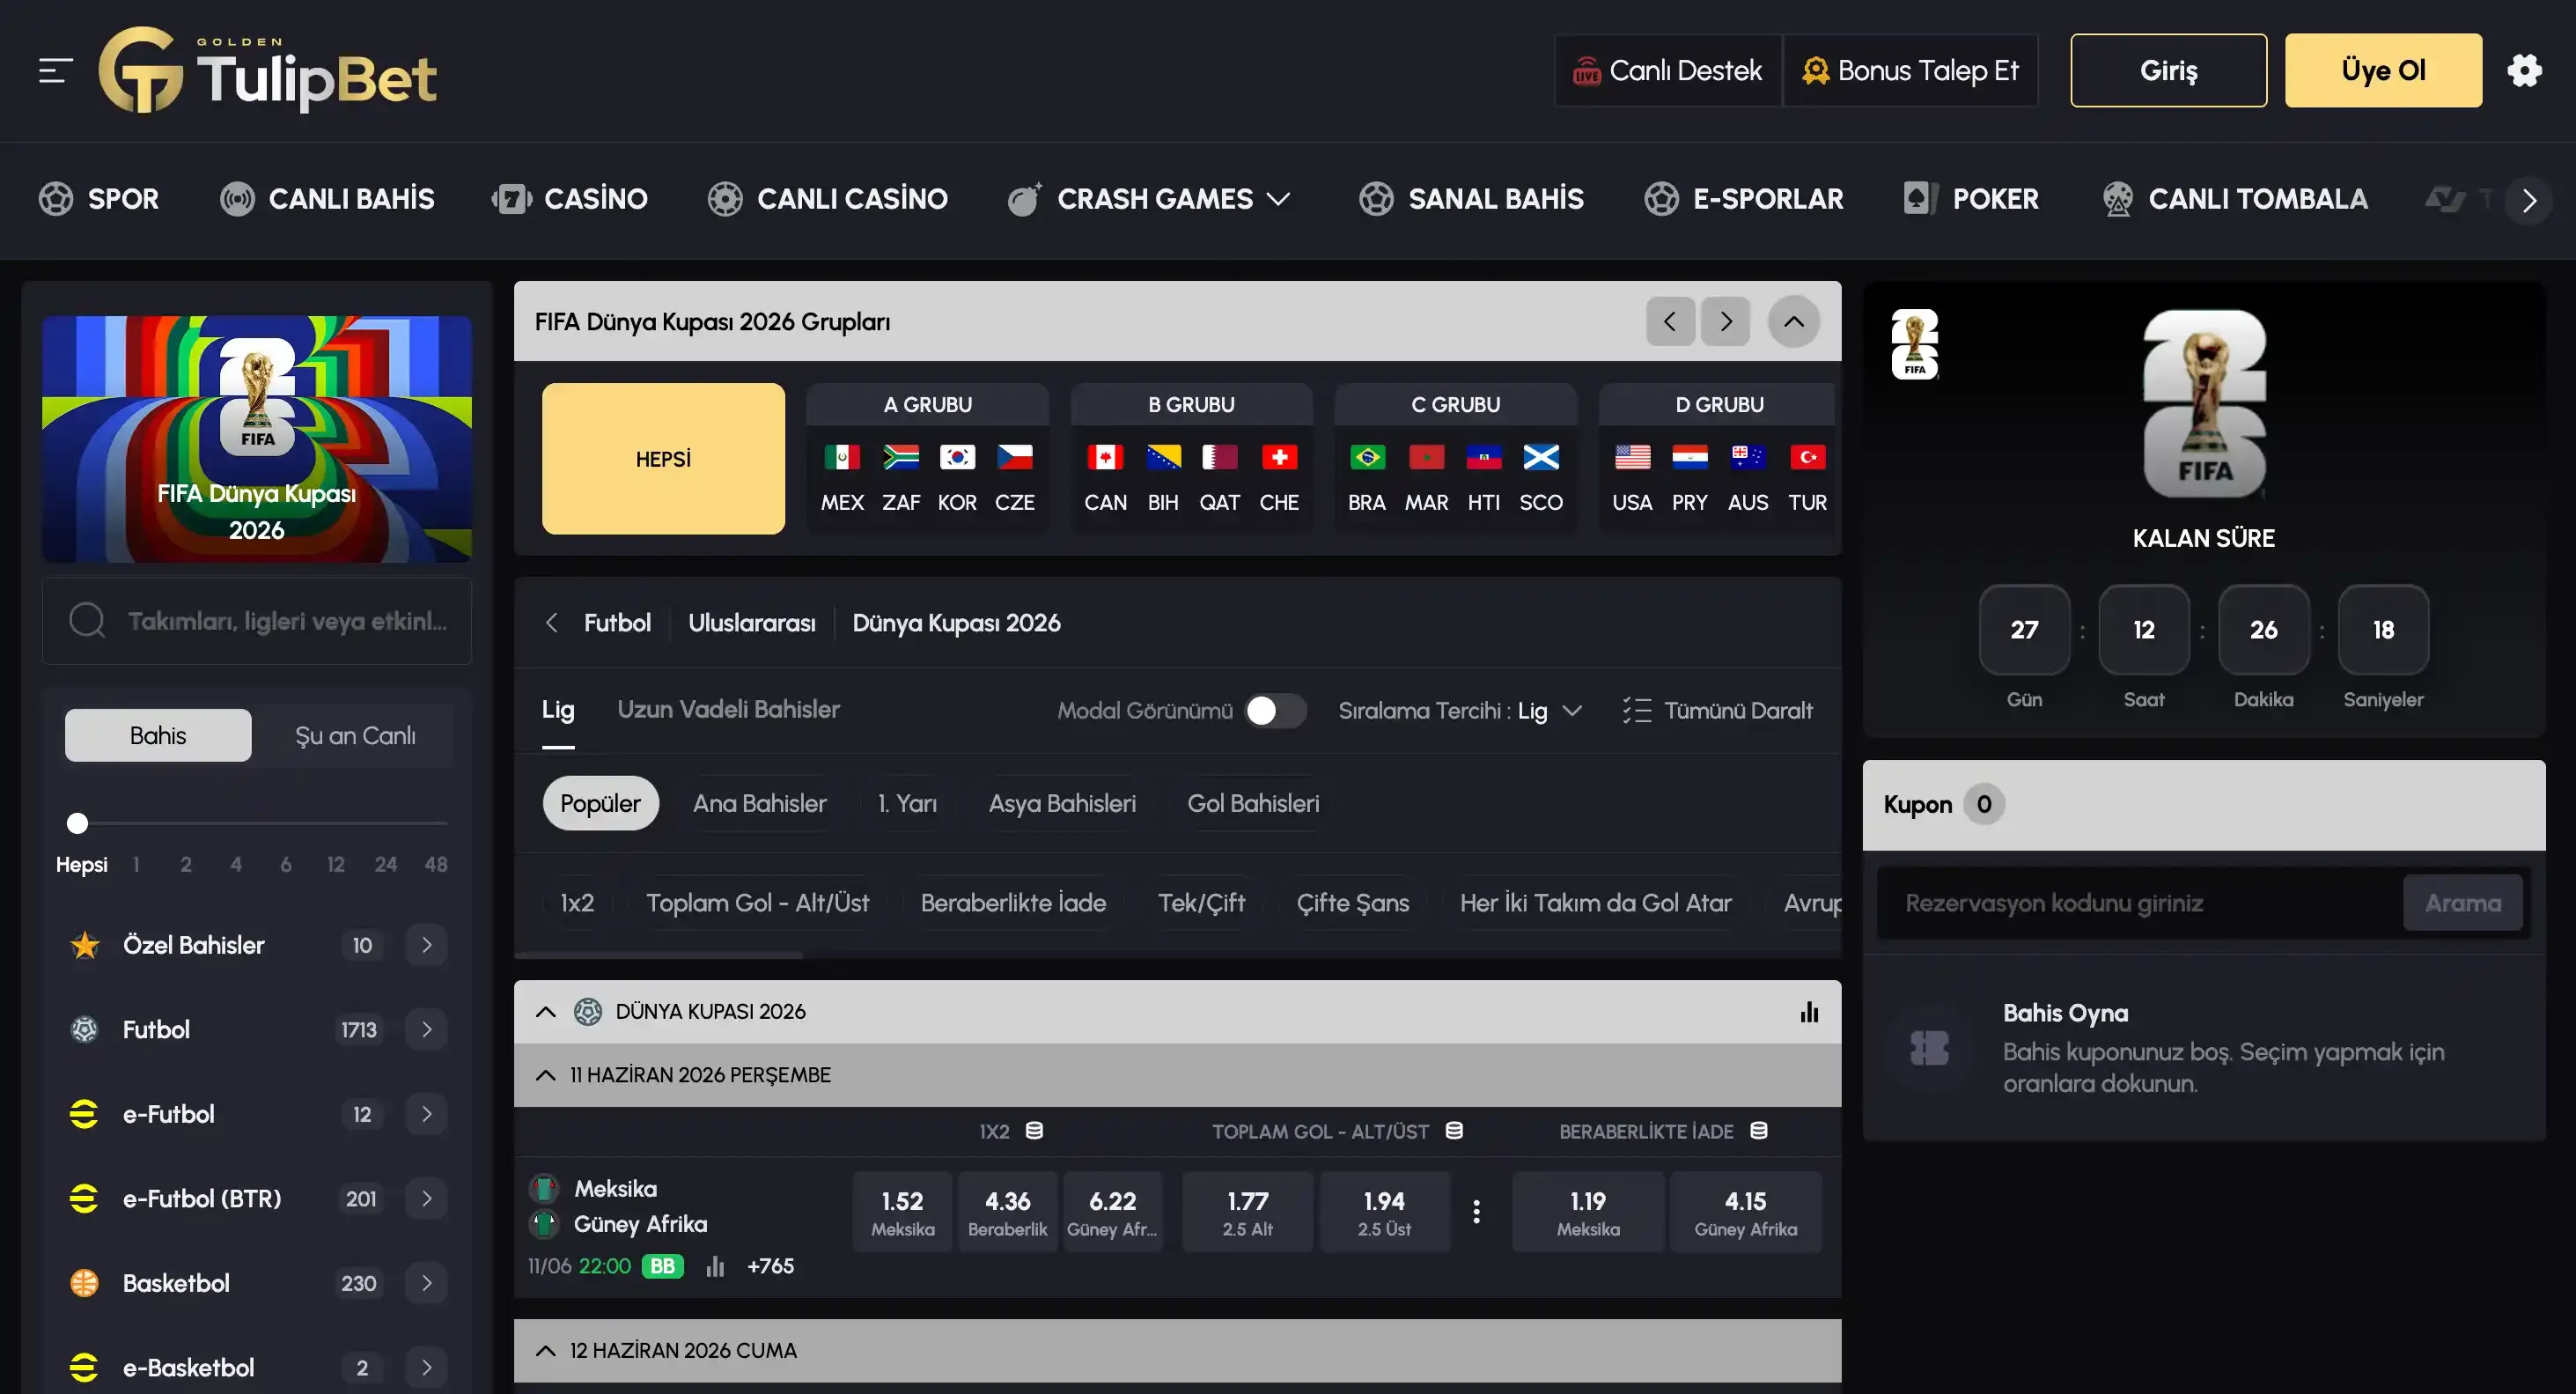Image resolution: width=2576 pixels, height=1394 pixels.
Task: Go back with breadcrumb left arrow
Action: click(x=551, y=623)
